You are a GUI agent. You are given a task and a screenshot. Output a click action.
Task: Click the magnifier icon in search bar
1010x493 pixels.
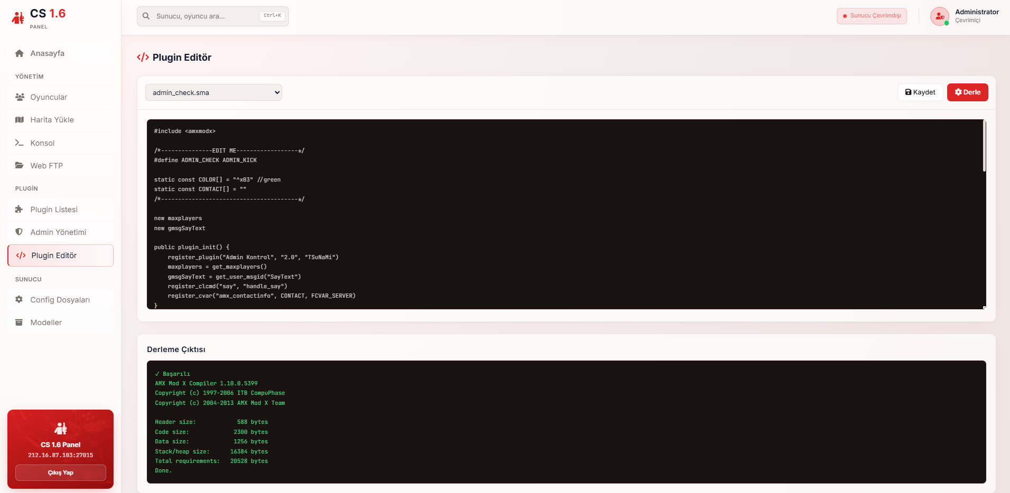(x=146, y=16)
